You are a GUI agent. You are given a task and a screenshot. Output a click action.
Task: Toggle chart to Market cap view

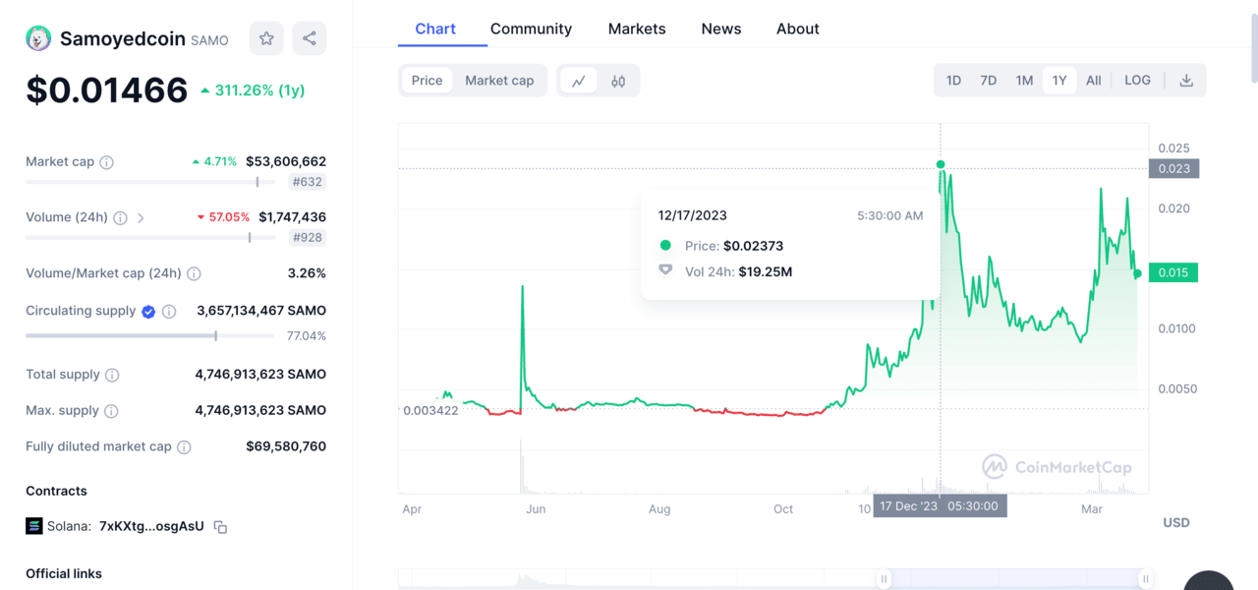[x=499, y=81]
